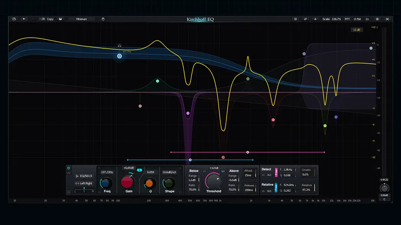Click the greyed-out redo arrow
401x225 pixels.
pyautogui.click(x=32, y=19)
